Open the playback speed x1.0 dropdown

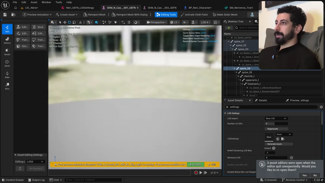pos(214,172)
